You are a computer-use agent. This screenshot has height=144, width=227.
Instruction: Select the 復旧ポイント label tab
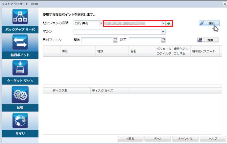pos(20,55)
